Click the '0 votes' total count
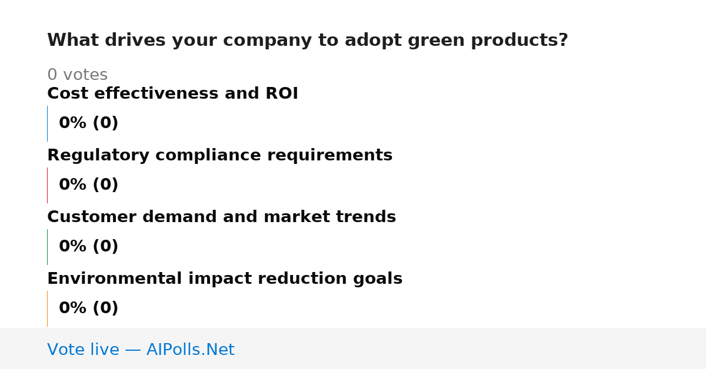Screen dimensions: 706x369 pos(77,75)
